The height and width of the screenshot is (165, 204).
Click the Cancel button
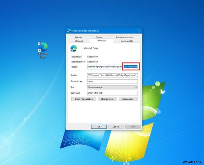point(116,127)
